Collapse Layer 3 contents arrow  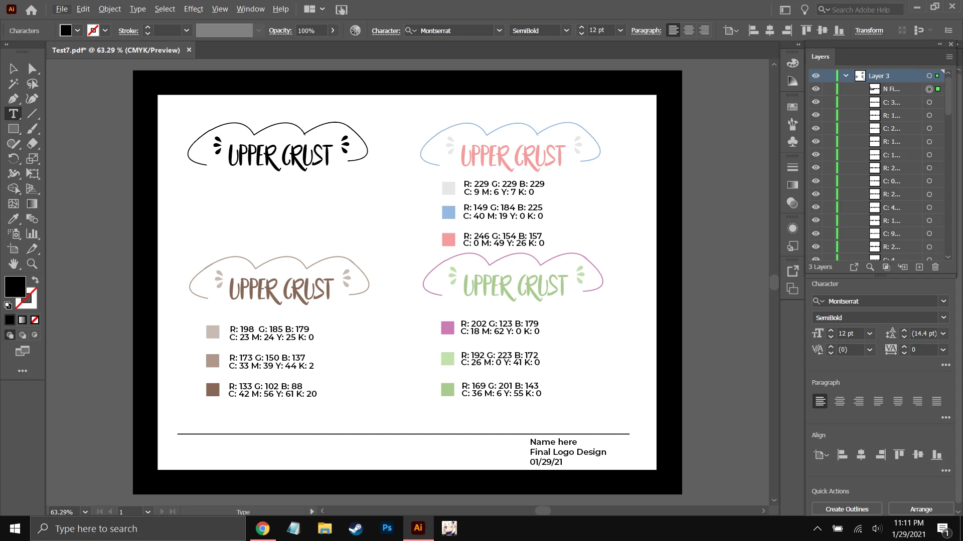pos(846,76)
